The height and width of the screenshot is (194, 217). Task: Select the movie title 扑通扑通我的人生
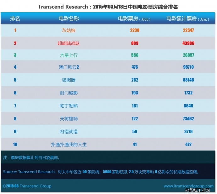[69, 145]
